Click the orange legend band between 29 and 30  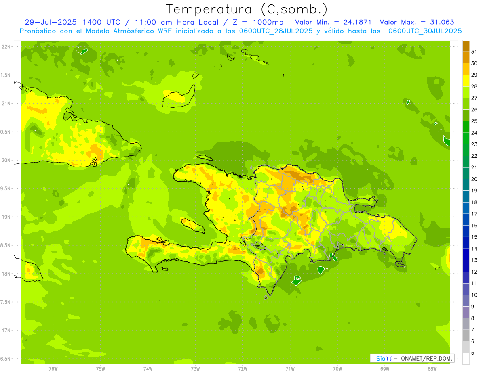466,69
